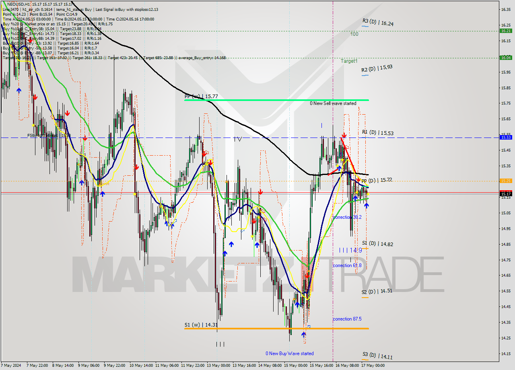Click the 'correction 38.2' Fibonacci label
515x370 pixels.
pyautogui.click(x=347, y=217)
